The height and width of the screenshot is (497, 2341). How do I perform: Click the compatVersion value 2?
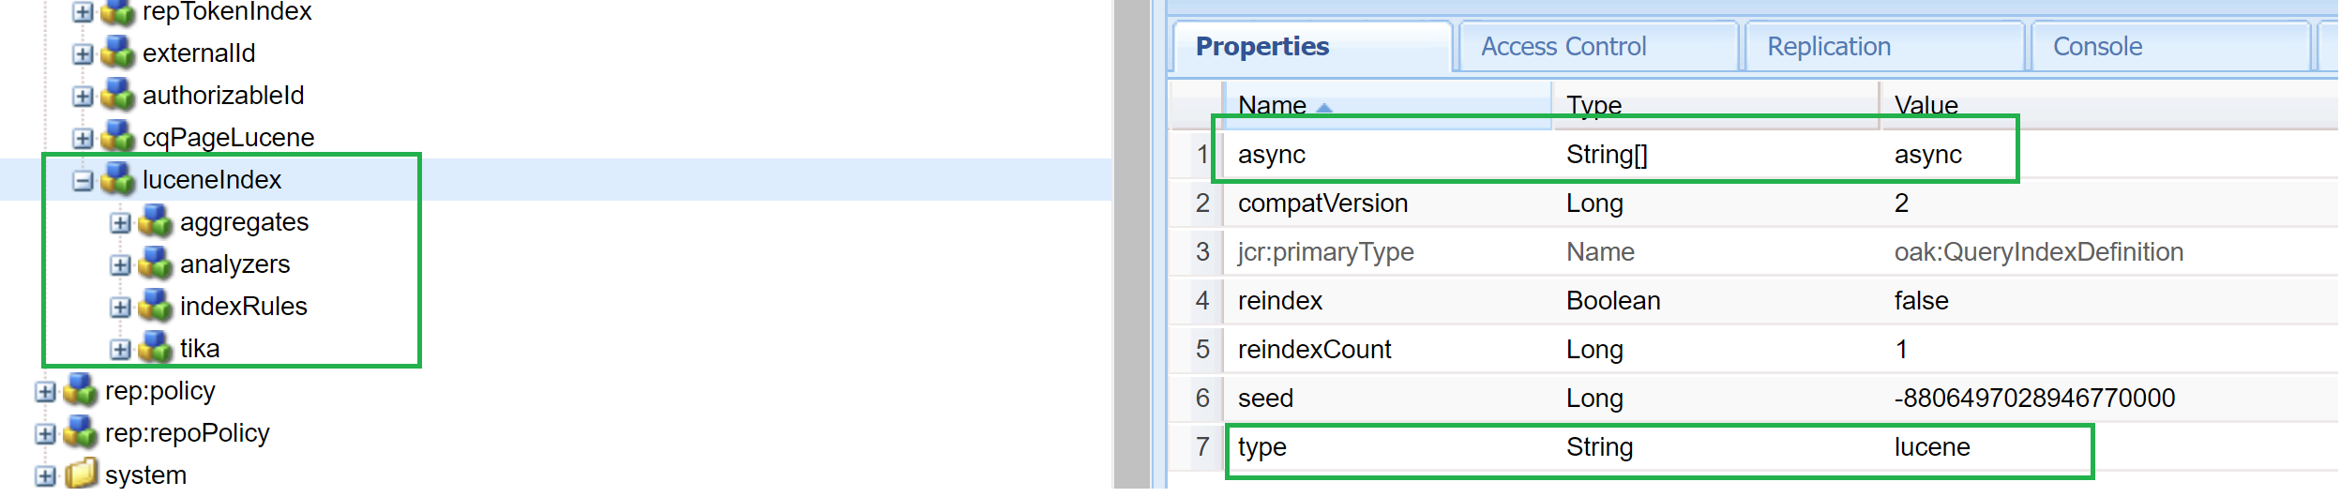1901,203
